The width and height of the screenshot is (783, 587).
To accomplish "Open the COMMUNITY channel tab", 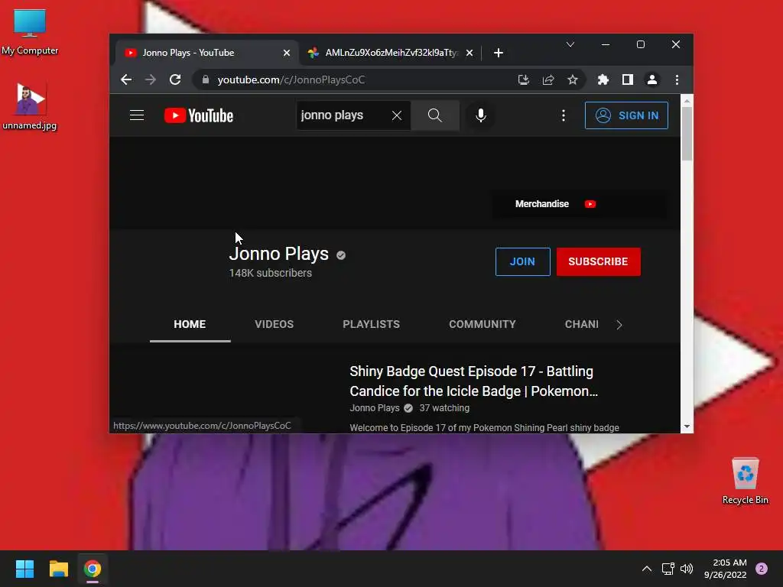I will [x=482, y=324].
